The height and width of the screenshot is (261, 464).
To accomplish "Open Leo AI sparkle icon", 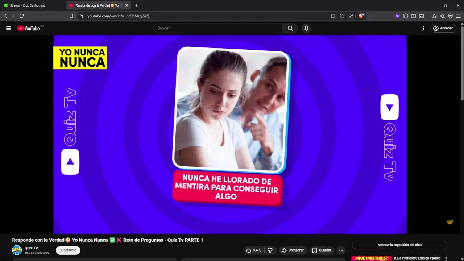I will (442, 16).
